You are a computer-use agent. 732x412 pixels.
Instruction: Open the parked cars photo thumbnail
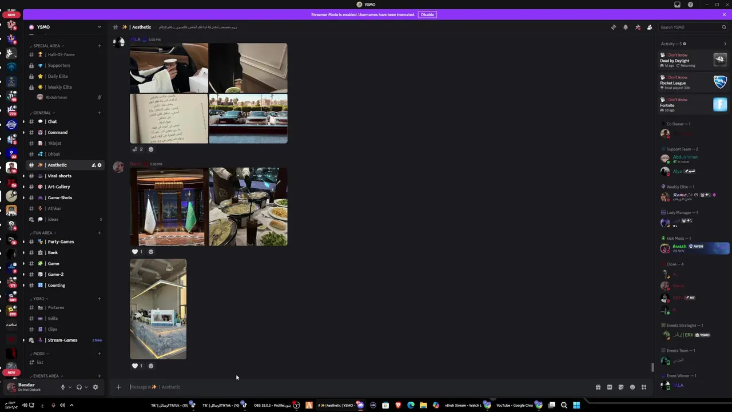(x=248, y=118)
